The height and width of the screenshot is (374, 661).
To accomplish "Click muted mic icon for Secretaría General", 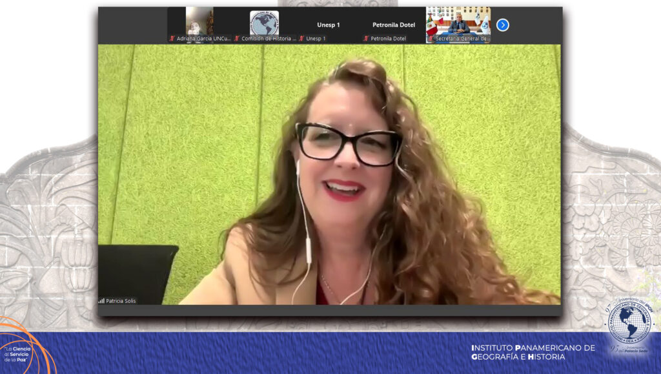I will coord(431,39).
